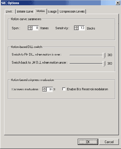
Task: Click the Sensitivity blocks value field
Action: tap(81, 28)
